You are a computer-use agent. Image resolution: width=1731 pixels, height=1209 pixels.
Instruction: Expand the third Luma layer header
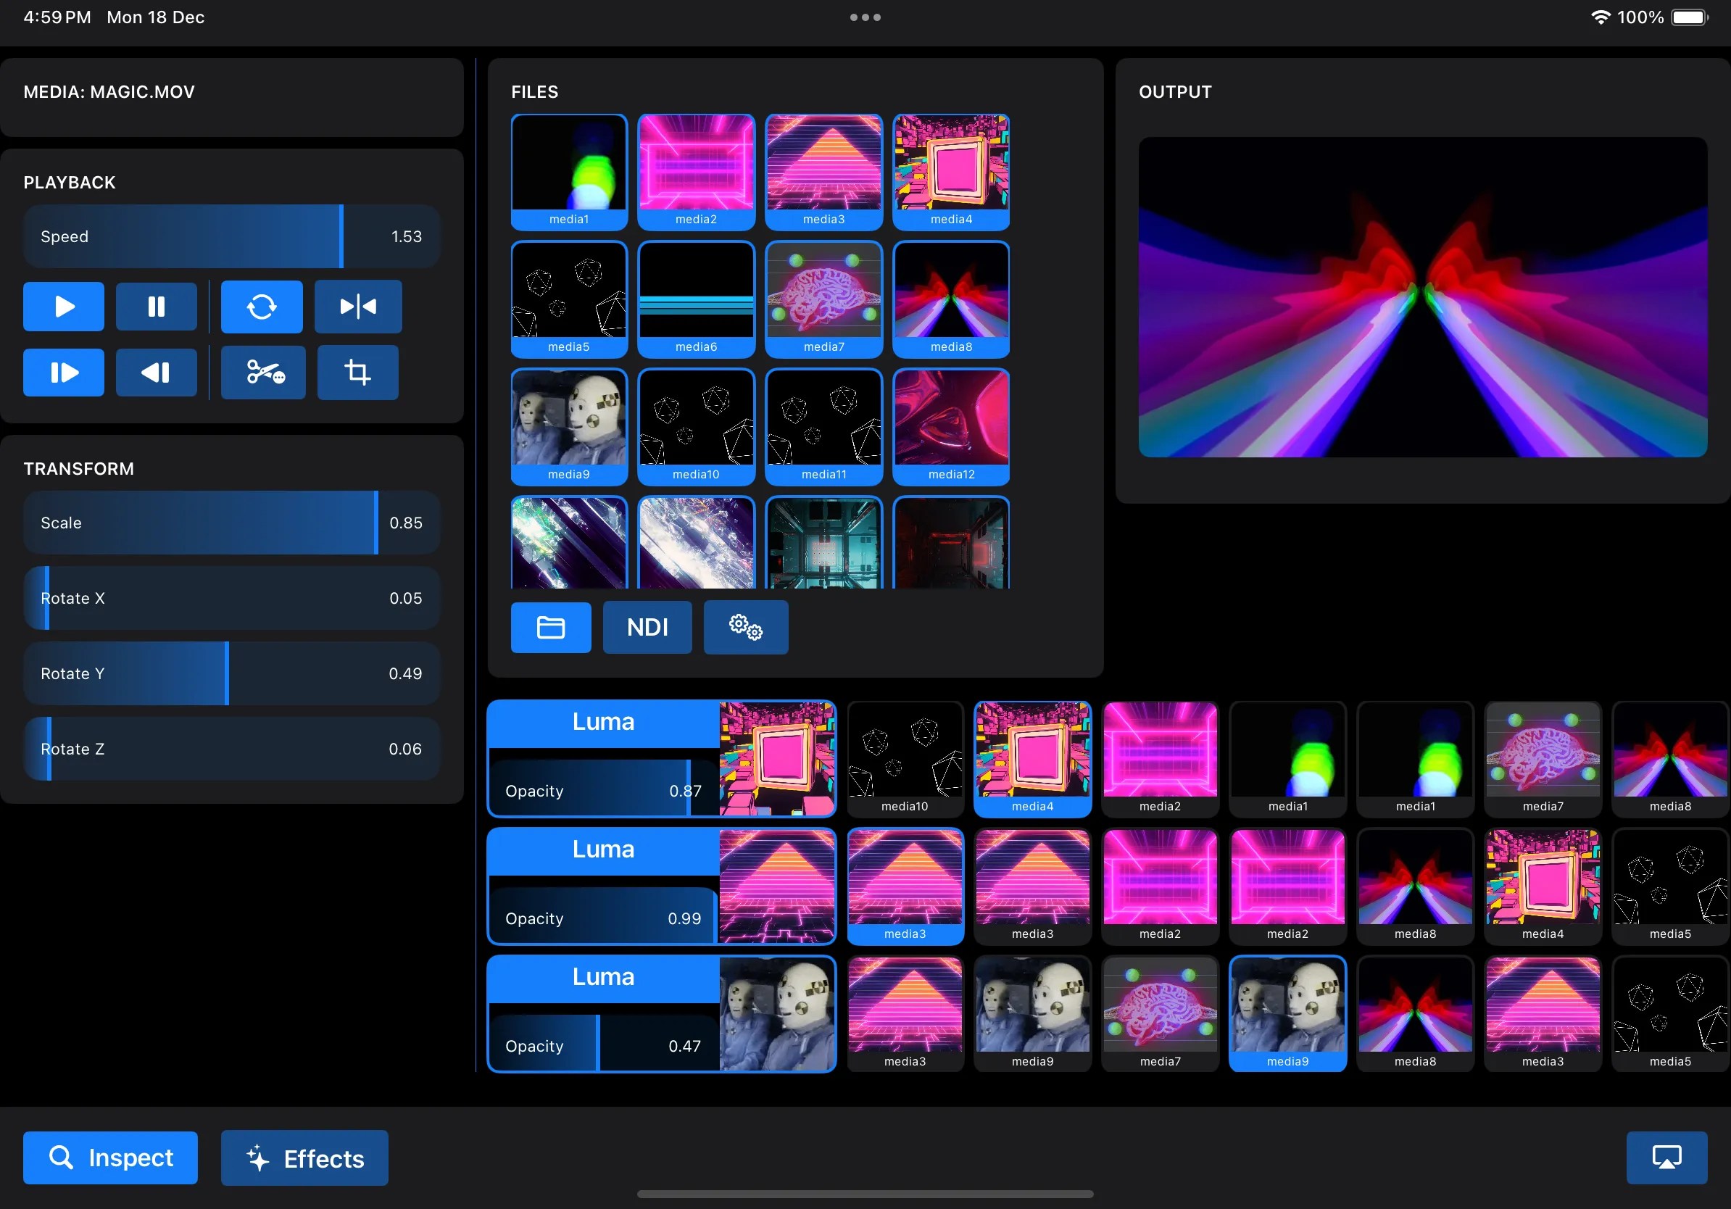[602, 978]
